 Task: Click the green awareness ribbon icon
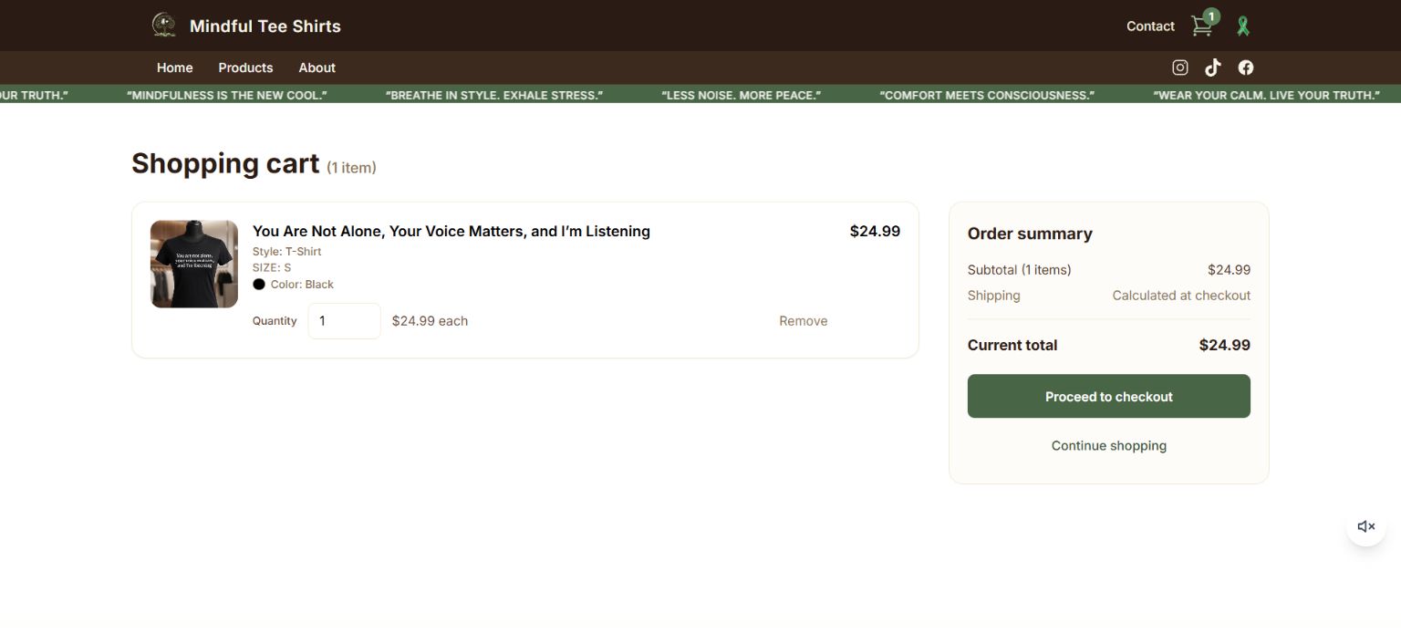pyautogui.click(x=1242, y=26)
